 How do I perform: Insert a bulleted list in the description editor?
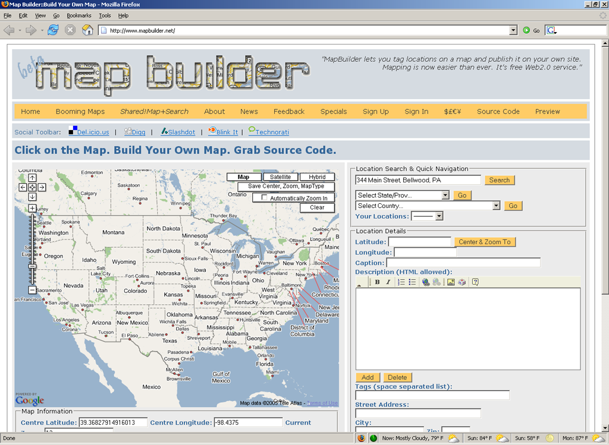[412, 282]
